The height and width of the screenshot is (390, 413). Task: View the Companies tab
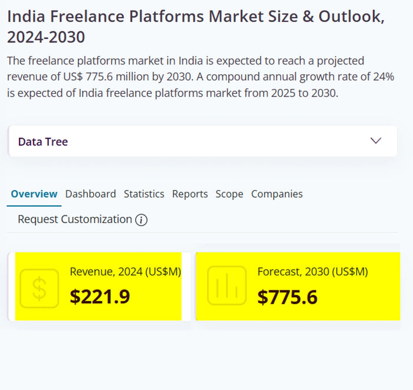[277, 194]
